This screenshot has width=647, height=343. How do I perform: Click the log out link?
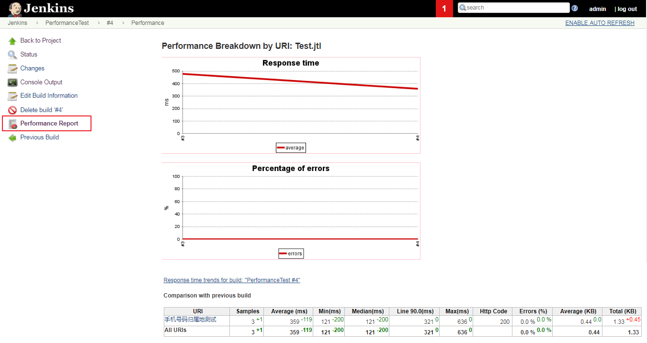[x=627, y=9]
